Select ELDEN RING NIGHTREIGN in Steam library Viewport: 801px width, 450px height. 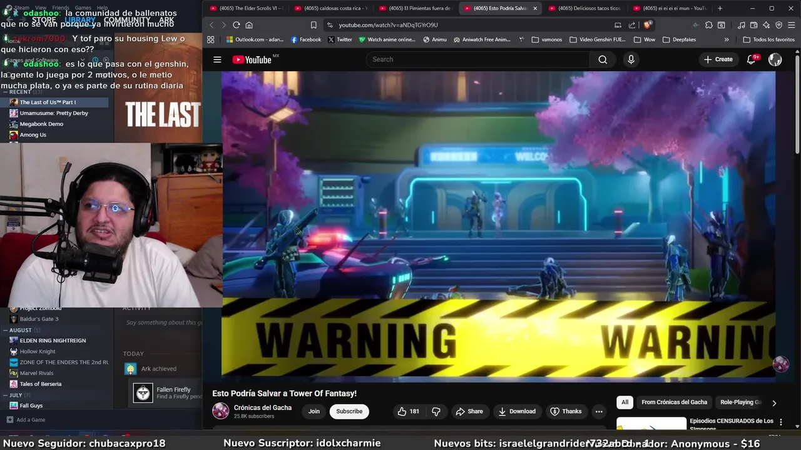[x=53, y=341]
